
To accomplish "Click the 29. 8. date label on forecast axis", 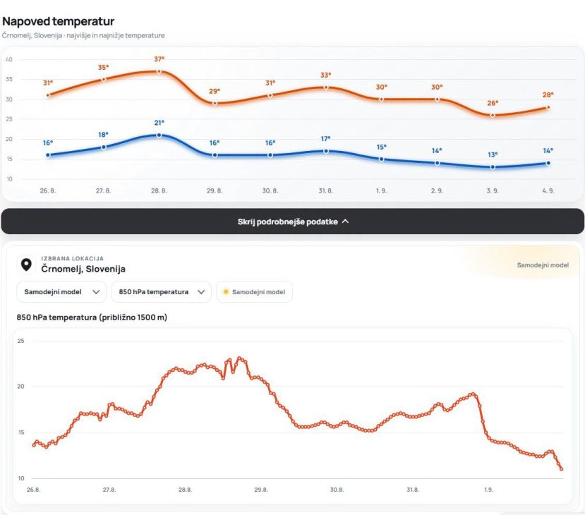I will [x=215, y=190].
